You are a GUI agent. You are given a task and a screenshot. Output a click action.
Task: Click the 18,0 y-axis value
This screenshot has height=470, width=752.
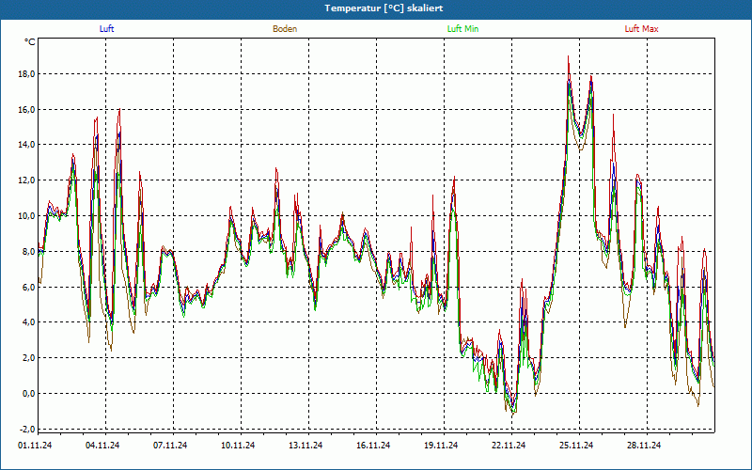(26, 74)
